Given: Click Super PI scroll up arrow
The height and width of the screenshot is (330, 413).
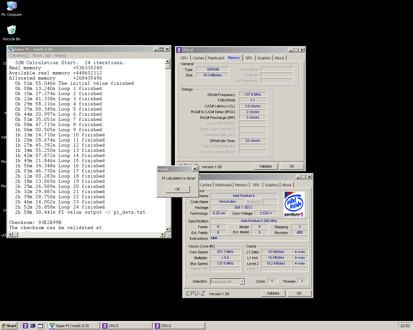Looking at the screenshot, I should click(x=167, y=61).
